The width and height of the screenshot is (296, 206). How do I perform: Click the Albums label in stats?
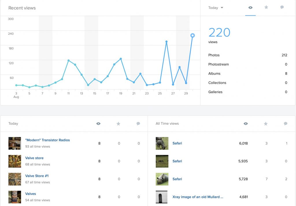tap(214, 74)
